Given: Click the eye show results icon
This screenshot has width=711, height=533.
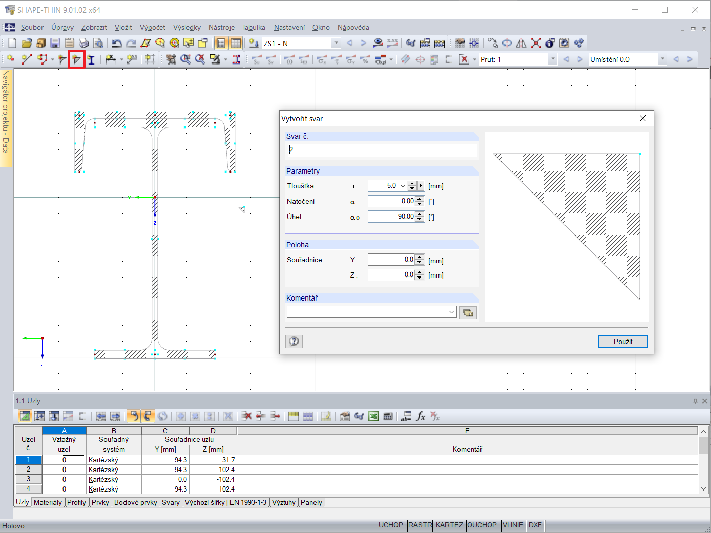Looking at the screenshot, I should tap(378, 43).
